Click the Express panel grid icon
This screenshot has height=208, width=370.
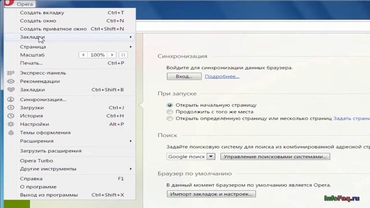[x=10, y=73]
